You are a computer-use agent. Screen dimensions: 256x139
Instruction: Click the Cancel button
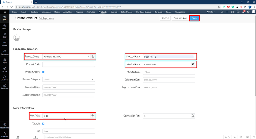pos(165,18)
